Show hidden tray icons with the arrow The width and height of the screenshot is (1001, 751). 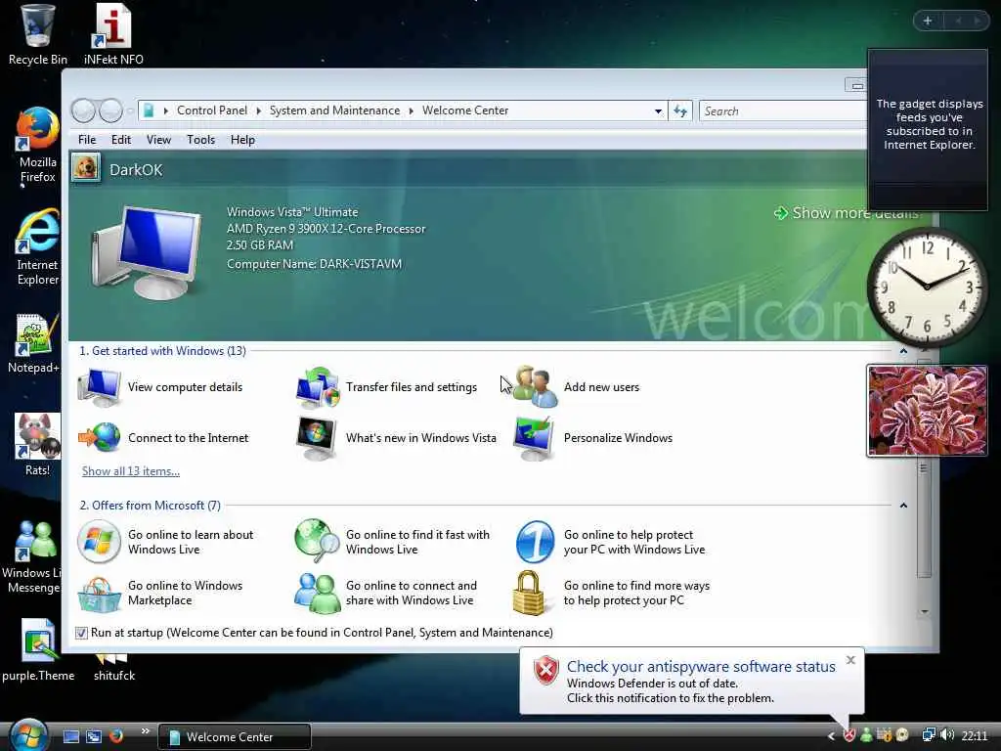[831, 736]
